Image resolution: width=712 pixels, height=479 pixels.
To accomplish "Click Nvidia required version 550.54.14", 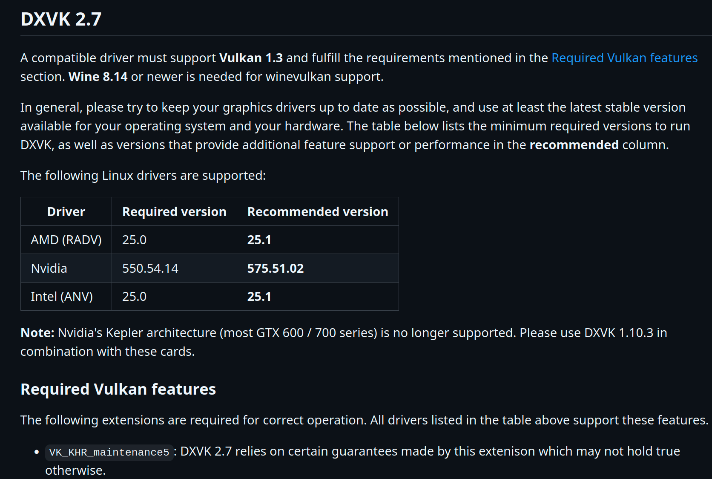I will point(150,268).
